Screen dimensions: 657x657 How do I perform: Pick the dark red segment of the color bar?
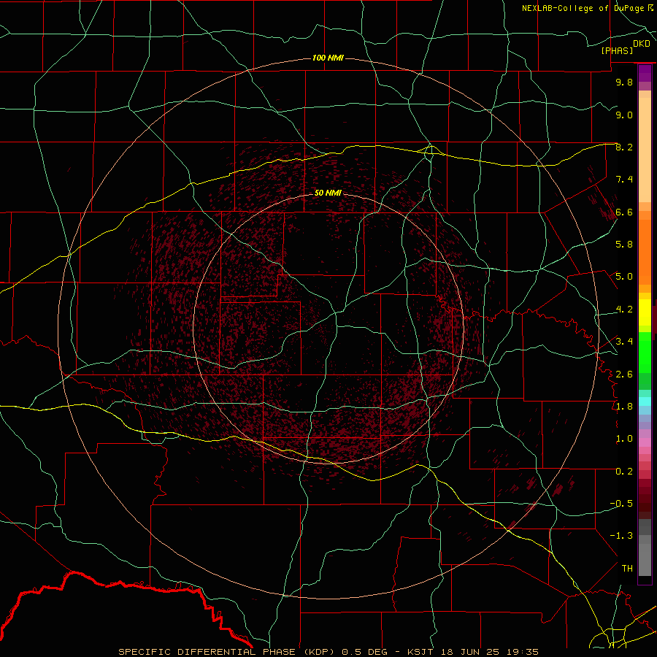click(x=645, y=499)
